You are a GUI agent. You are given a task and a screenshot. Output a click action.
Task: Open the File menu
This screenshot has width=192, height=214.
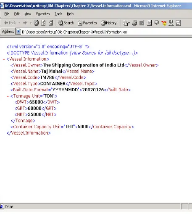[7, 14]
